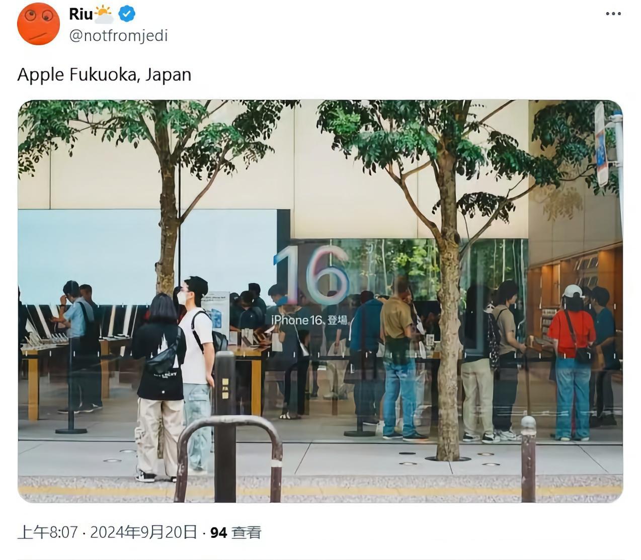Open the display name Riu
Image resolution: width=641 pixels, height=560 pixels.
[x=81, y=14]
